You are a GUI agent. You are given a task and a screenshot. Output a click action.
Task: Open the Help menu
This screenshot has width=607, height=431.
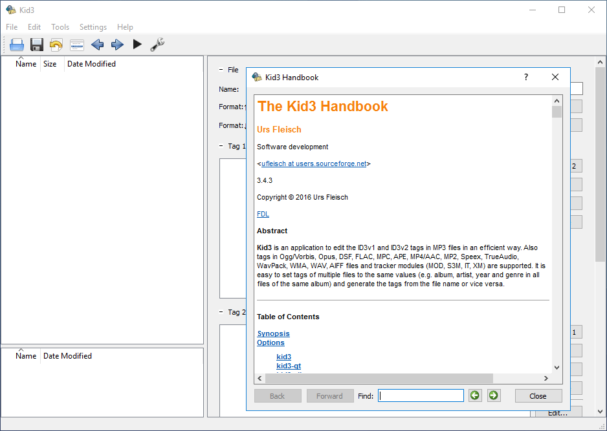point(125,27)
